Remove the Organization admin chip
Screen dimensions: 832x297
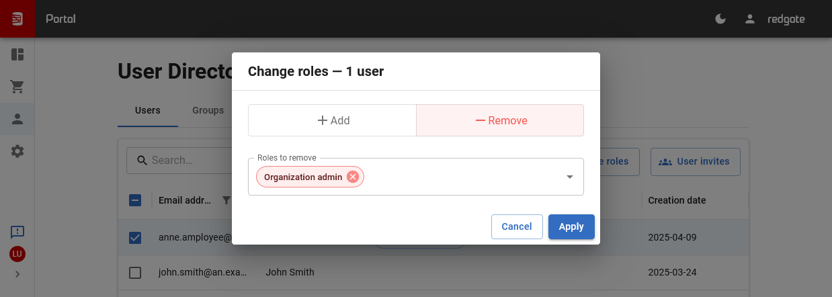tap(353, 177)
